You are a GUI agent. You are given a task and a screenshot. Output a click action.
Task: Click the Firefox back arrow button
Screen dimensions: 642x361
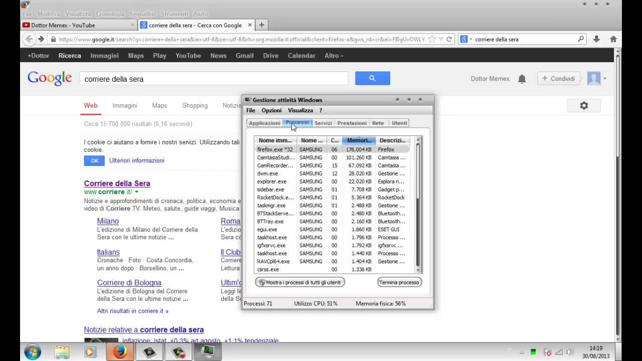click(x=29, y=39)
